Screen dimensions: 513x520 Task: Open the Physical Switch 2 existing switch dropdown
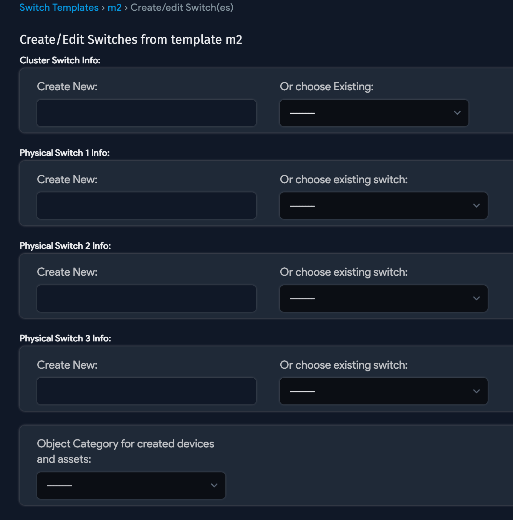point(383,298)
